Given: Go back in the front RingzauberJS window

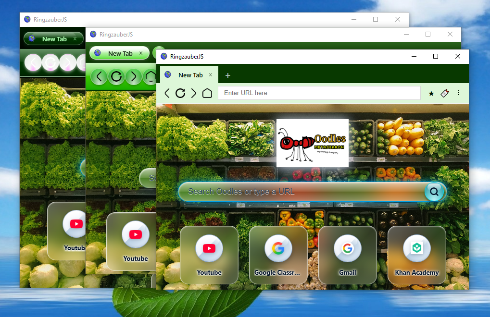Looking at the screenshot, I should click(x=167, y=93).
